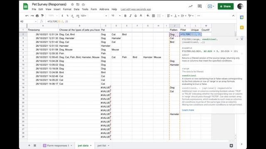This screenshot has height=149, width=266.
Task: Open the Explore button at bottom right
Action: [231, 145]
